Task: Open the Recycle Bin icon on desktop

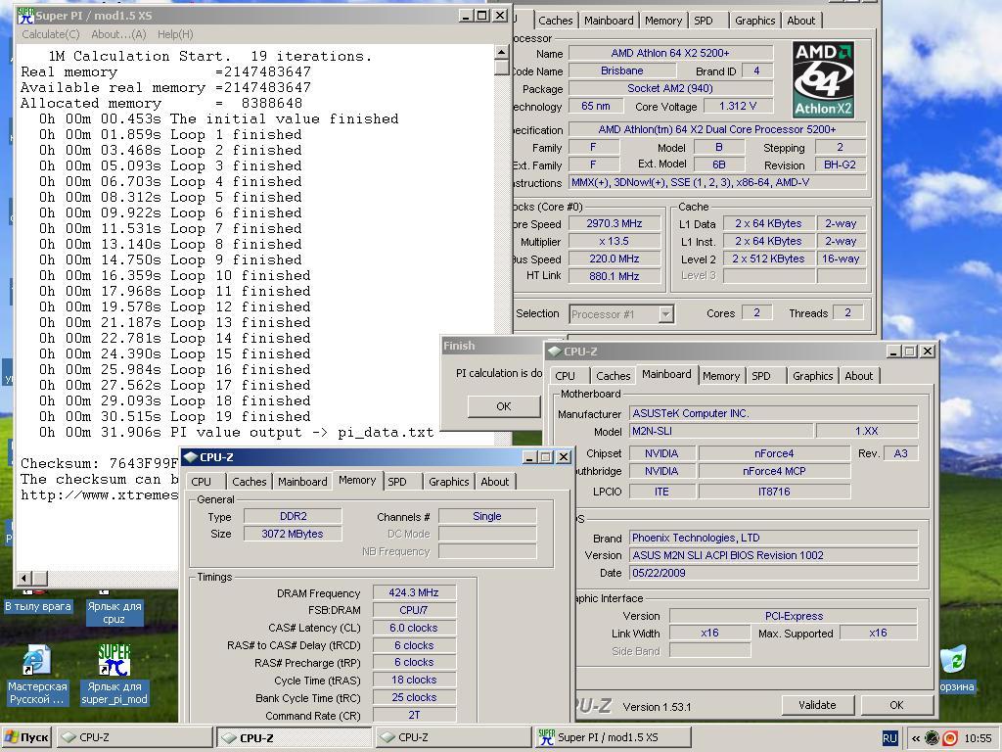Action: (954, 659)
